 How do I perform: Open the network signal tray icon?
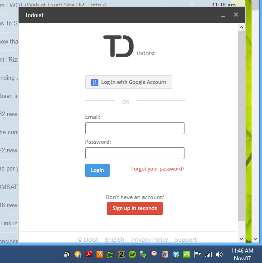(209, 254)
